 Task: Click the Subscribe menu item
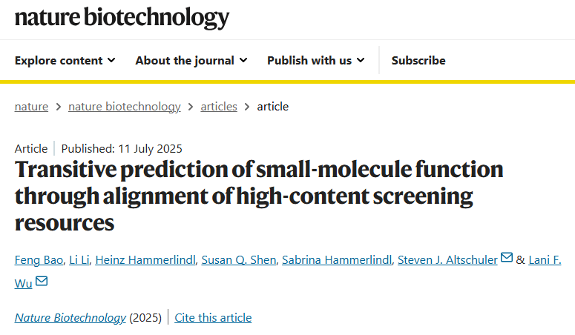(418, 61)
